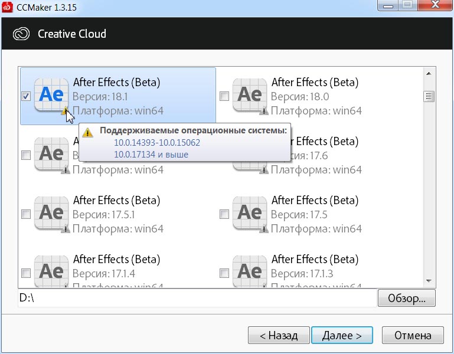Click the scrollbar down arrow

click(429, 281)
